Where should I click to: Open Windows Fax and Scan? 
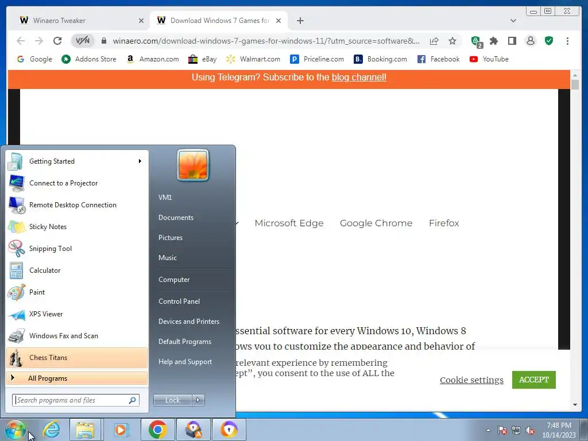point(77,335)
